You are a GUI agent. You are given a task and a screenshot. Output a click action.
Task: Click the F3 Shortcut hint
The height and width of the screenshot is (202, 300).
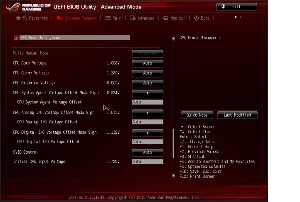click(192, 157)
